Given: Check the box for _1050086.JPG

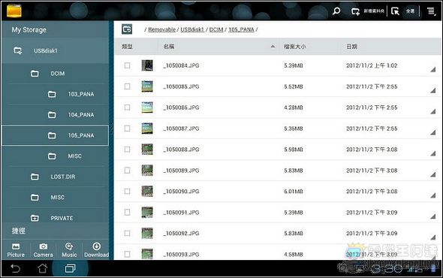Looking at the screenshot, I should point(127,107).
